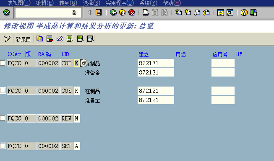Click COS row 在制品 field 872121
This screenshot has height=161, width=274.
156,91
